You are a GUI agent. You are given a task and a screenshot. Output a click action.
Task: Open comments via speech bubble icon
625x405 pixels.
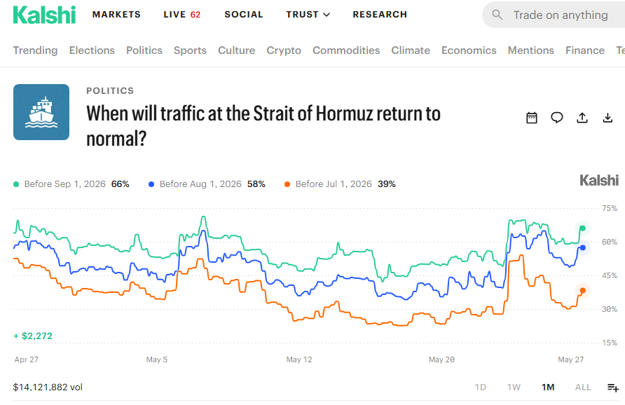coord(557,118)
